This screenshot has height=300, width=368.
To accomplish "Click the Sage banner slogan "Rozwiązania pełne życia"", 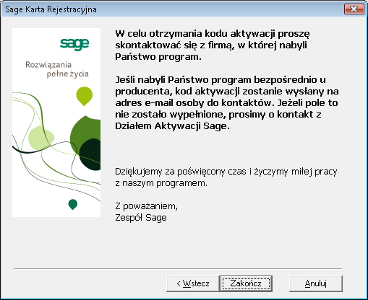I will point(57,69).
